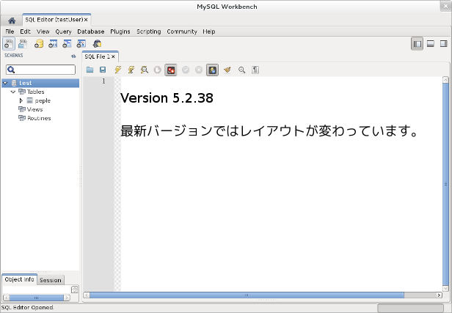The height and width of the screenshot is (313, 452).
Task: Click the commit transaction checkmark icon
Action: [x=186, y=70]
